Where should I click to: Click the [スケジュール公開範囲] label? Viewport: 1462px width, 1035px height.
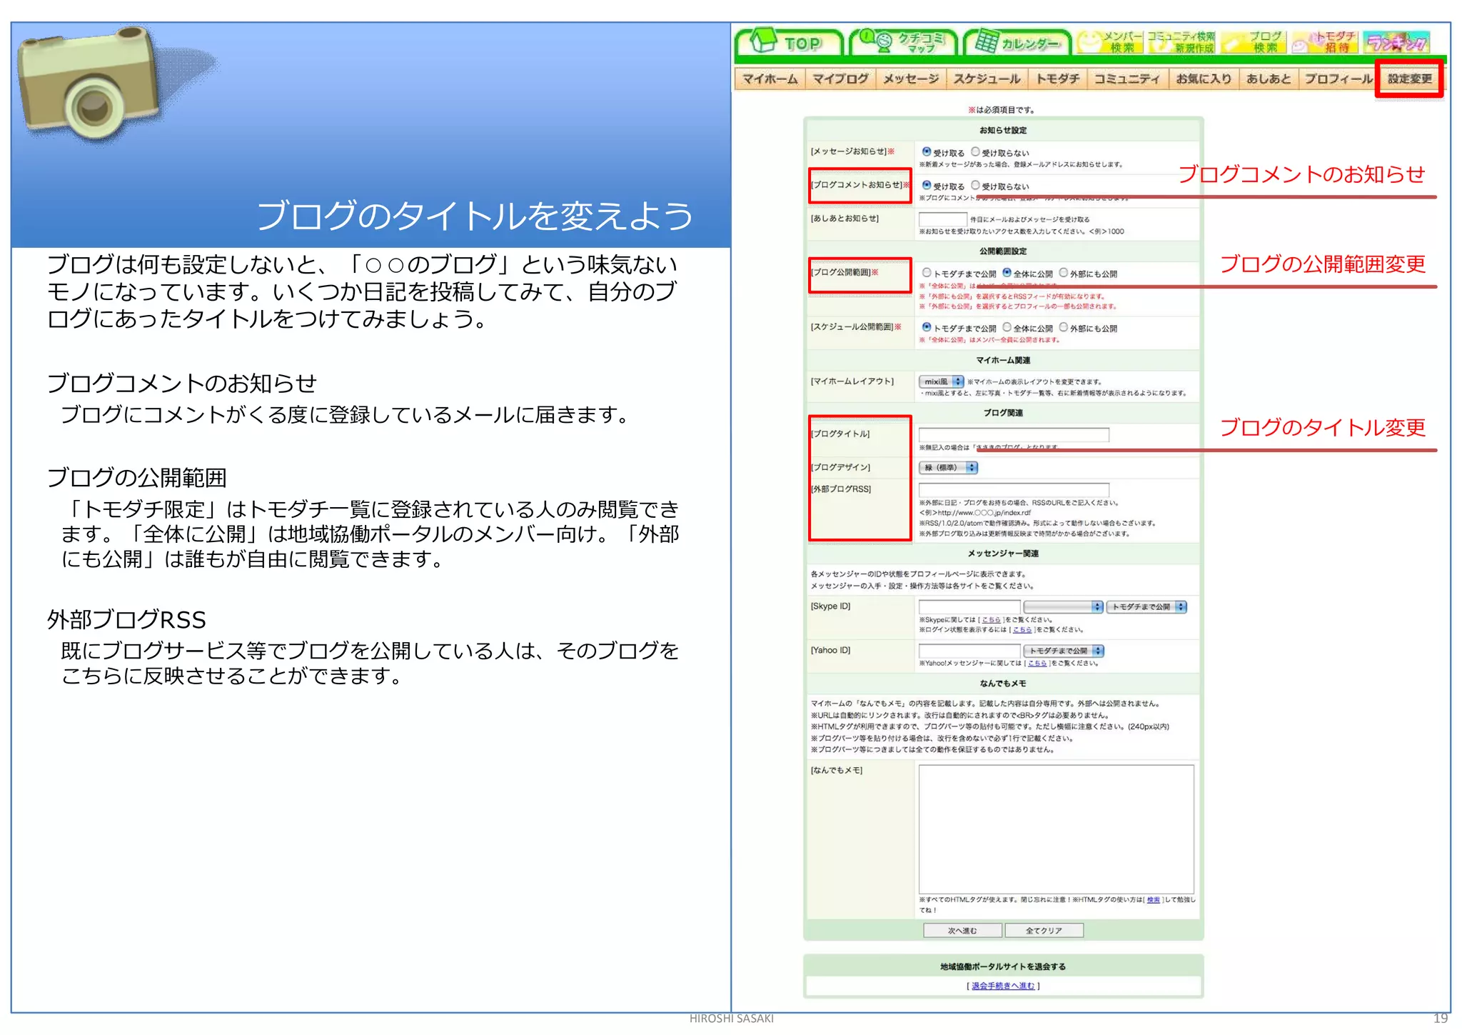point(852,327)
